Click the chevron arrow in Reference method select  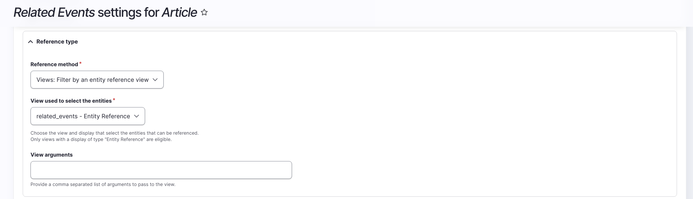point(155,80)
